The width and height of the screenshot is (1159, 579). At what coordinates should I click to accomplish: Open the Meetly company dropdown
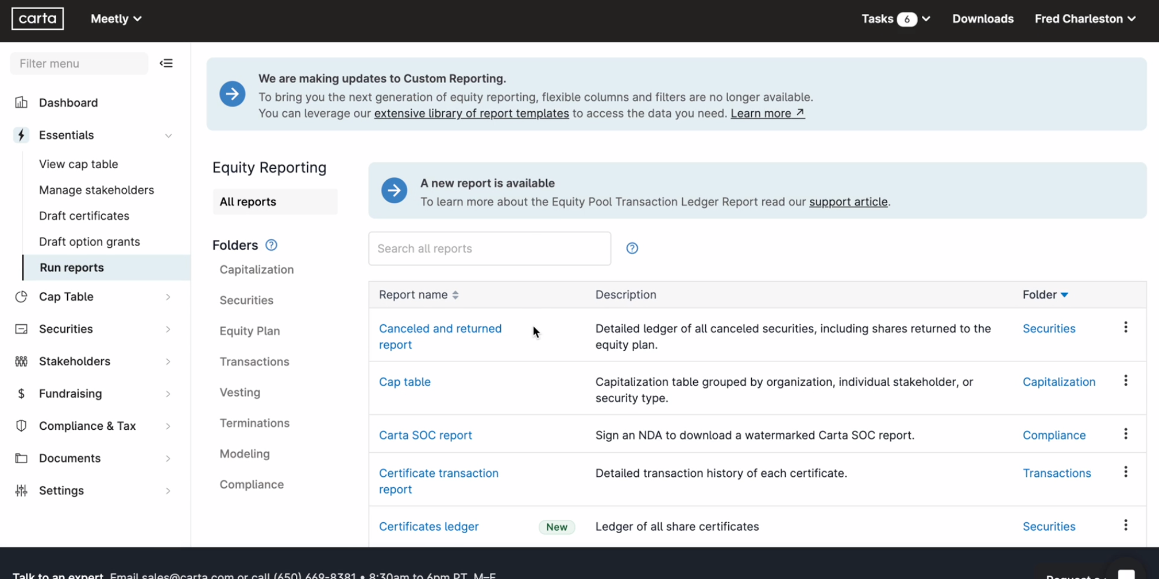point(116,19)
